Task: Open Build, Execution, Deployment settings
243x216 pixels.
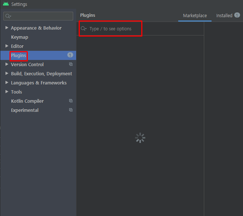Action: click(41, 74)
